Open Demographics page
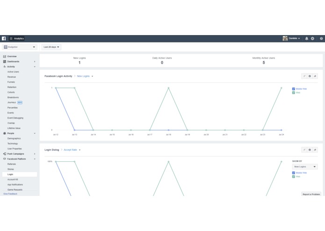This screenshot has height=231, width=325. coord(14,138)
